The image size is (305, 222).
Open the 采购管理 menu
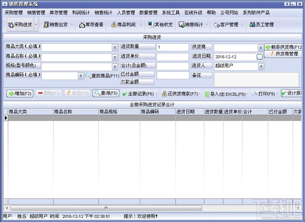13,13
